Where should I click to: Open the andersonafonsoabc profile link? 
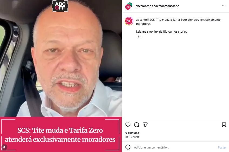tap(165, 6)
